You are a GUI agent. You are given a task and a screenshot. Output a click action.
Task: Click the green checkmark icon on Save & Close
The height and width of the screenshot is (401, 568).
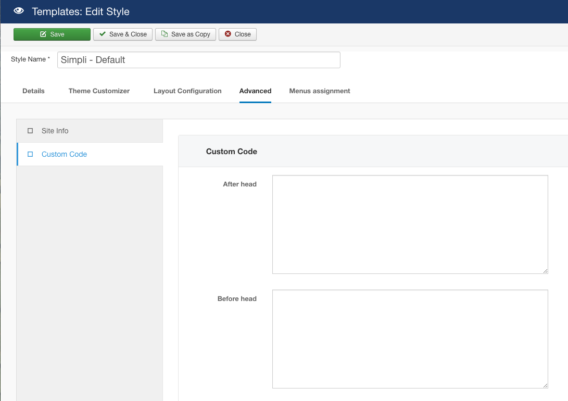103,34
